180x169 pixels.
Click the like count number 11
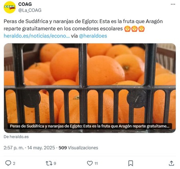[96, 163]
